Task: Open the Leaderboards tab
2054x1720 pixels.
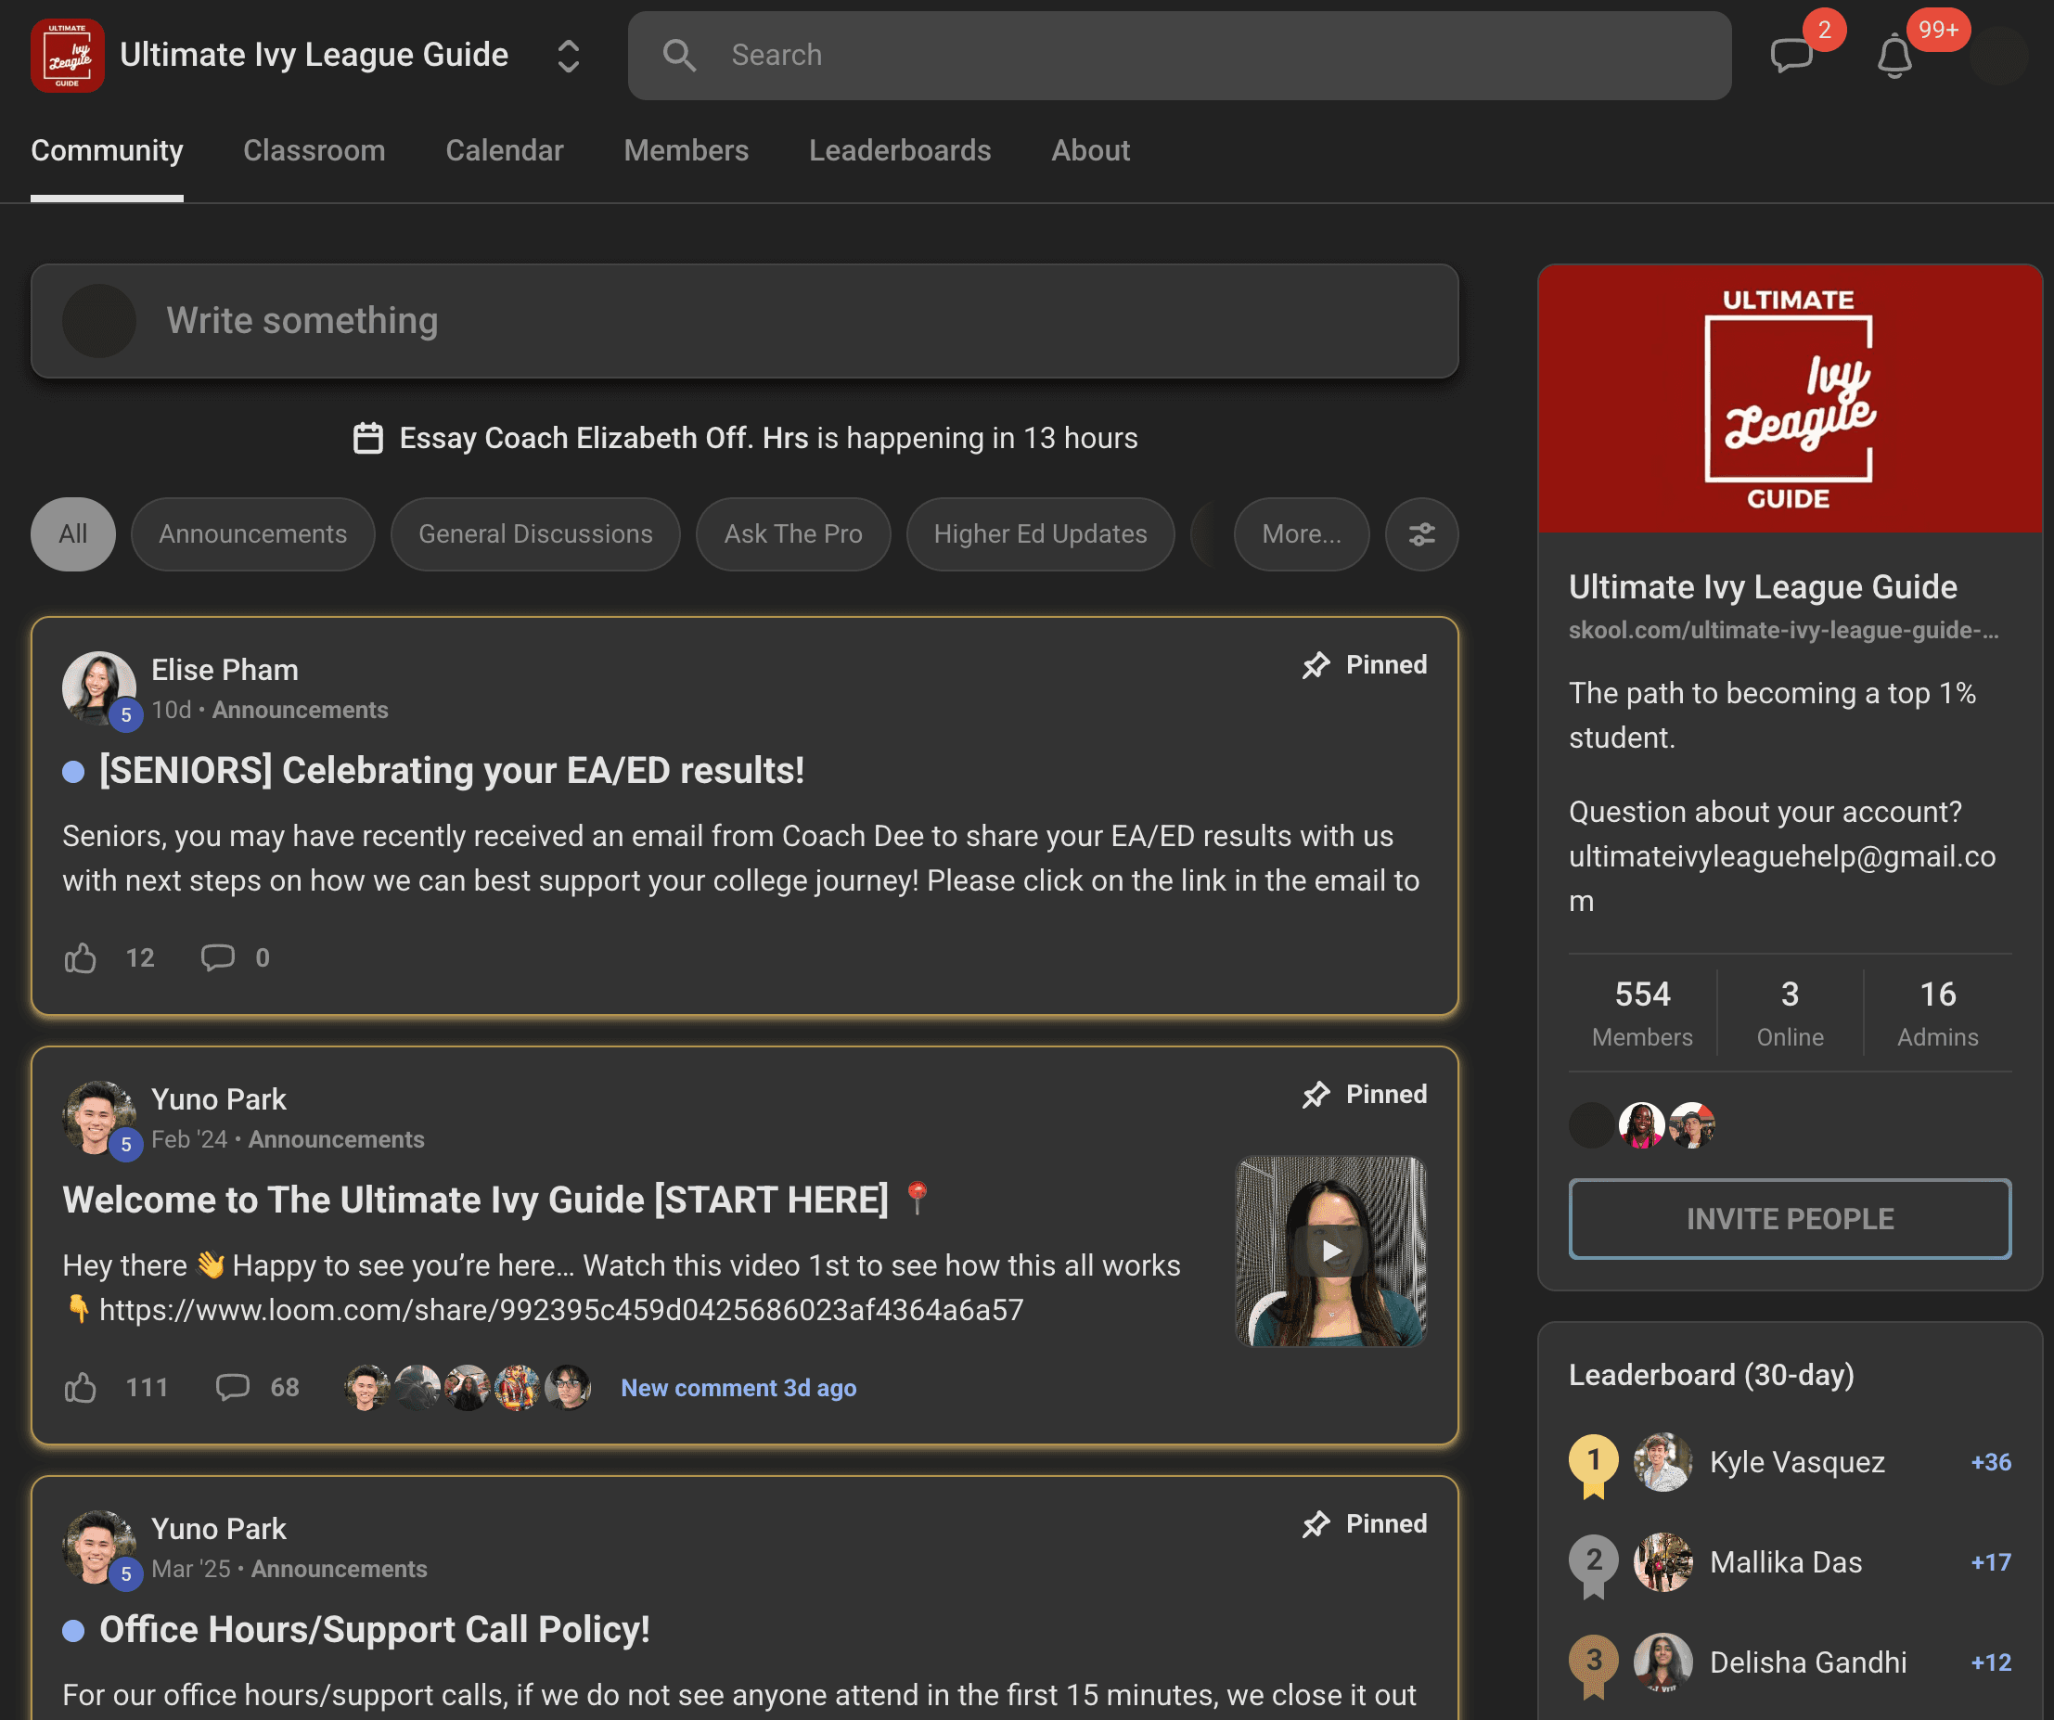Action: pos(900,150)
